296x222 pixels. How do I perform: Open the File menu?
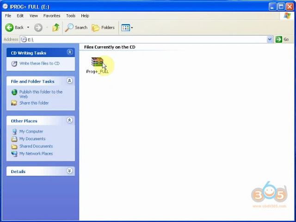[8, 16]
